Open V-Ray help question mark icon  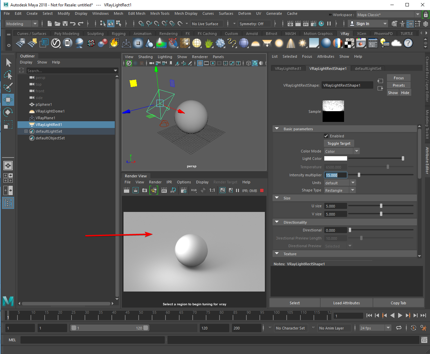tap(408, 43)
